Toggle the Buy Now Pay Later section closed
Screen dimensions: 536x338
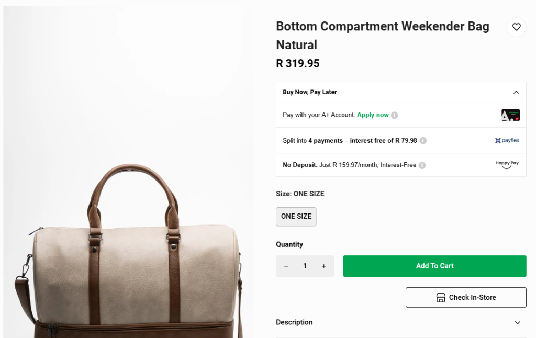pyautogui.click(x=517, y=92)
